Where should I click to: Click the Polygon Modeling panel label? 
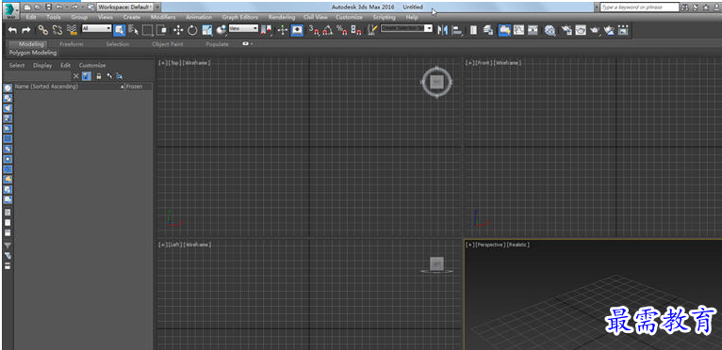click(33, 53)
